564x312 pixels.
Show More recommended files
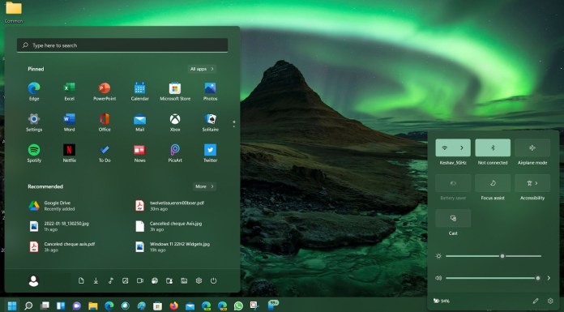coord(204,186)
